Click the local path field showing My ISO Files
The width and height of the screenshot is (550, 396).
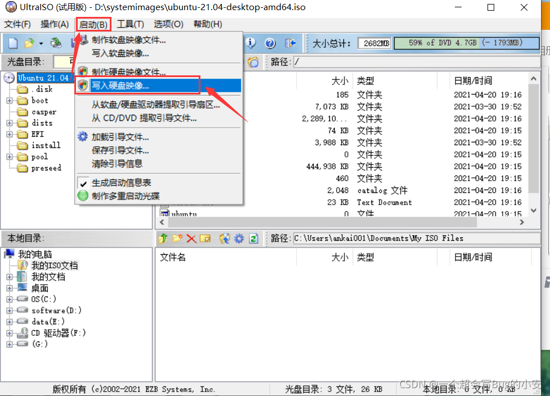416,238
